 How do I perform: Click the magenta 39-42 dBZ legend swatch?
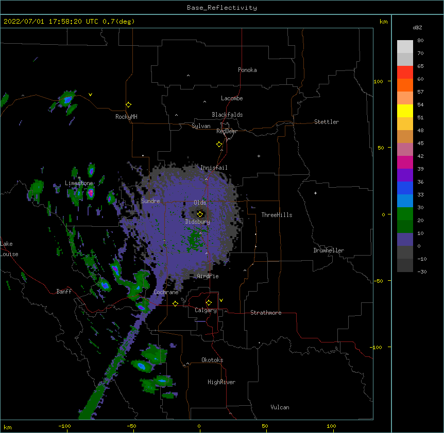coord(405,162)
